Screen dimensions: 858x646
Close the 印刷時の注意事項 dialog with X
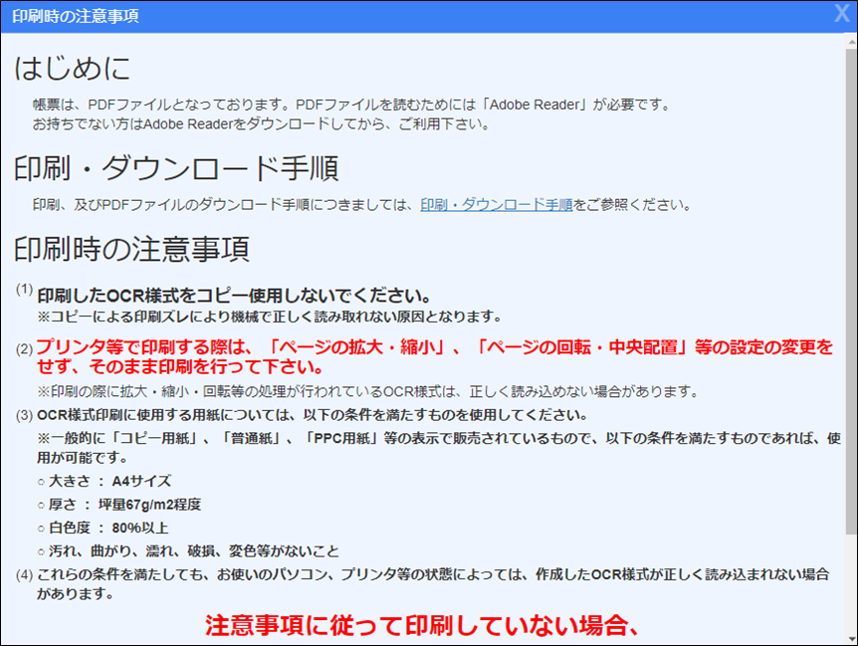tap(842, 13)
